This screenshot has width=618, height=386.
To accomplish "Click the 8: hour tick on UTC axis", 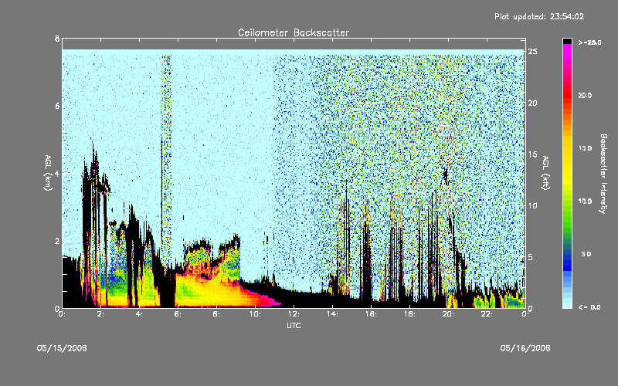I will 216,314.
